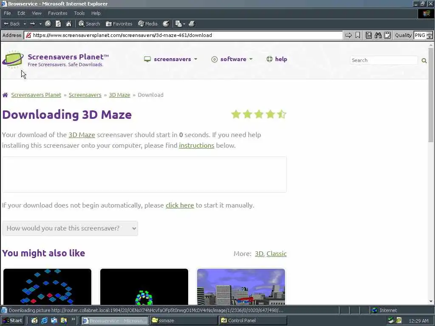The image size is (435, 326).
Task: Open the Classic category link
Action: 277,254
